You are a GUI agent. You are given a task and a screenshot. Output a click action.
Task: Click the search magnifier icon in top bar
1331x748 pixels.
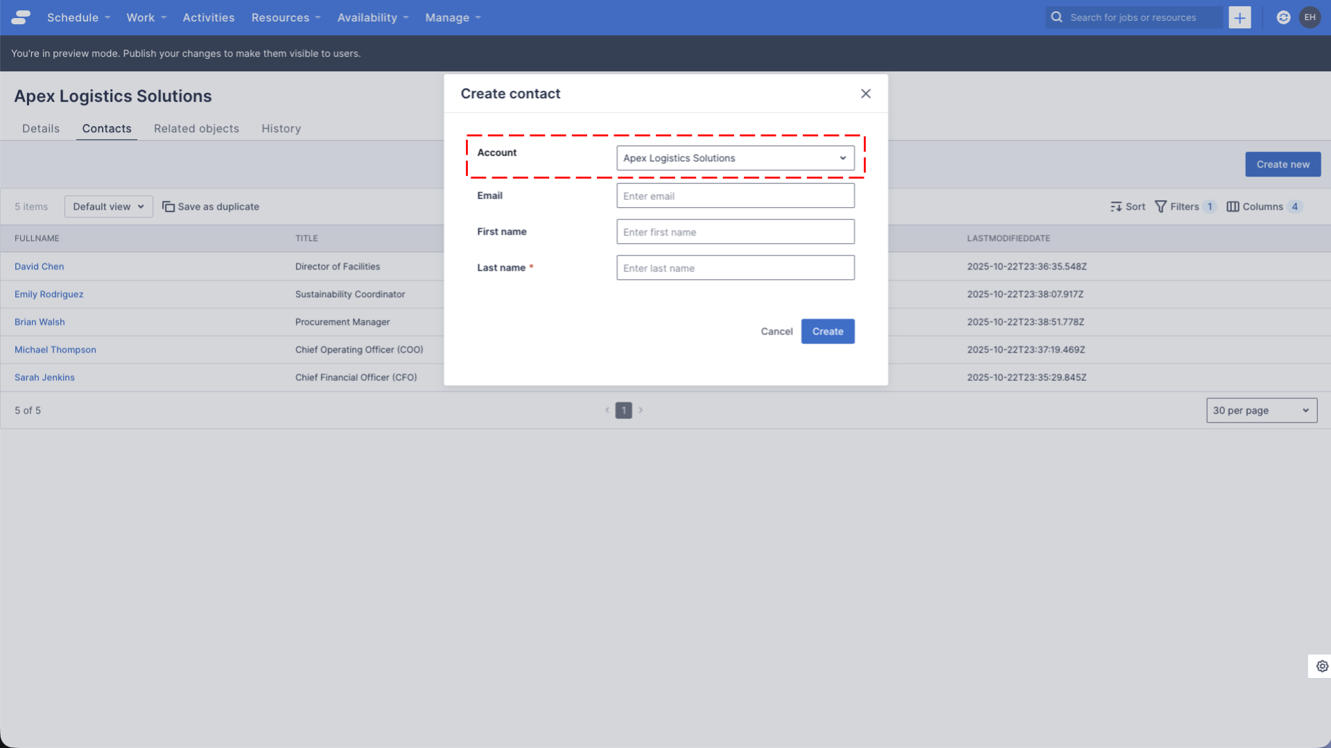click(x=1056, y=17)
